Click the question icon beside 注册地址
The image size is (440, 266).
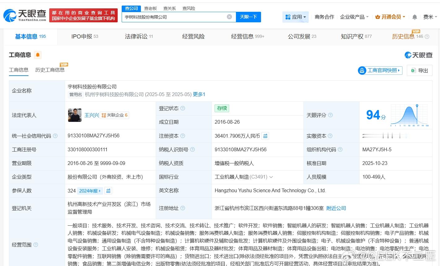(183, 208)
